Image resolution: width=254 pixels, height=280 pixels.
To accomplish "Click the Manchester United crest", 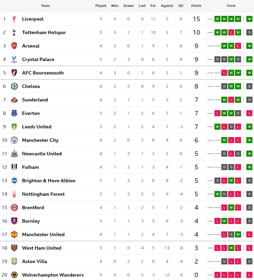I will (14, 235).
